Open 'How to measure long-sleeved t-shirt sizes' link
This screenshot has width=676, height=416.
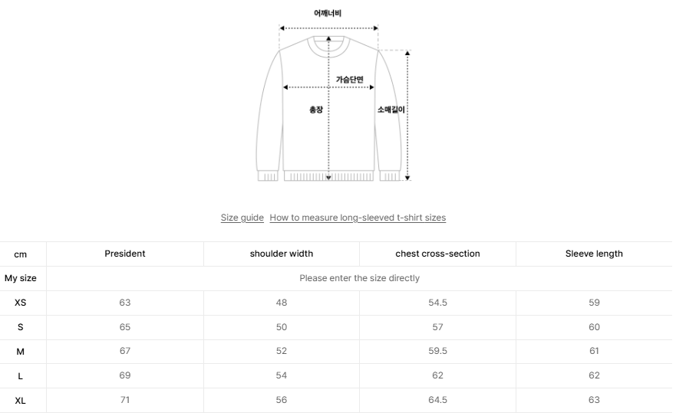pyautogui.click(x=358, y=218)
